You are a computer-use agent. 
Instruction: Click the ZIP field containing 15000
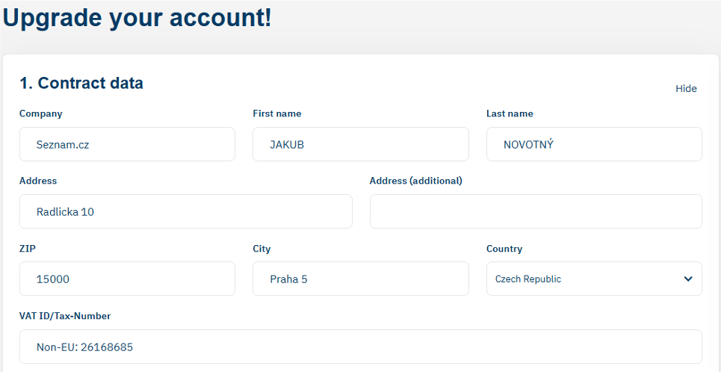pyautogui.click(x=127, y=279)
